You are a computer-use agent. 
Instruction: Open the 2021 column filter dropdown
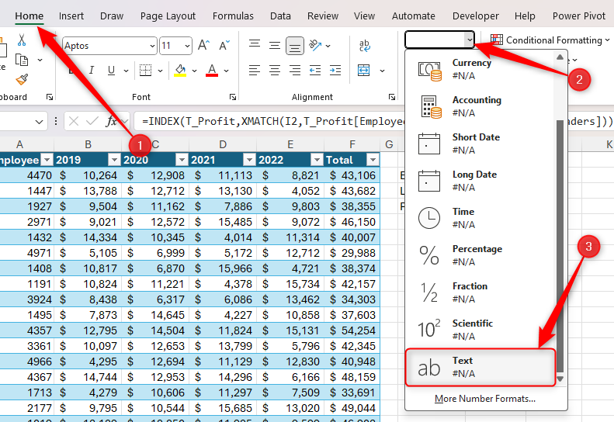coord(249,160)
